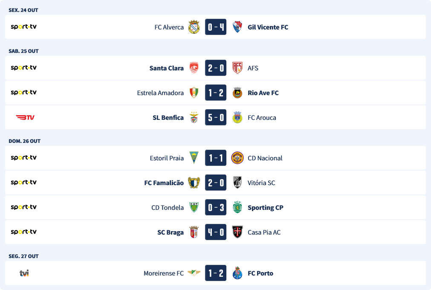Open the Moreirense FC team link
The width and height of the screenshot is (431, 290).
pyautogui.click(x=164, y=273)
